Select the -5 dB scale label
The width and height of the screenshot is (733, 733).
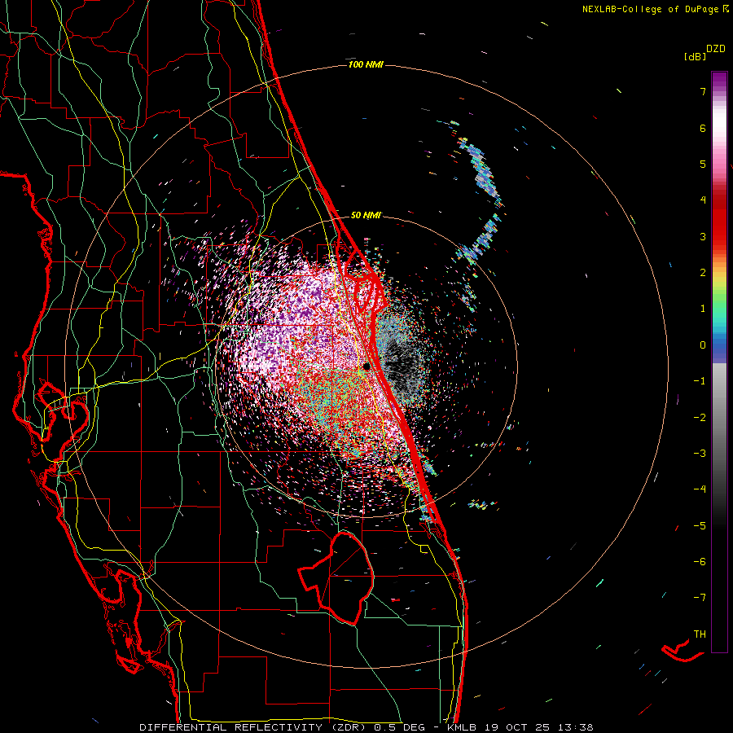tap(700, 526)
